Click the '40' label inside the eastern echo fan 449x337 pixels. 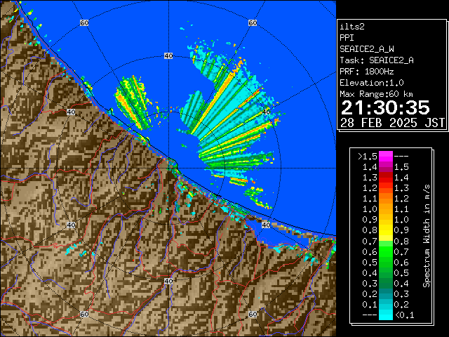(x=266, y=112)
